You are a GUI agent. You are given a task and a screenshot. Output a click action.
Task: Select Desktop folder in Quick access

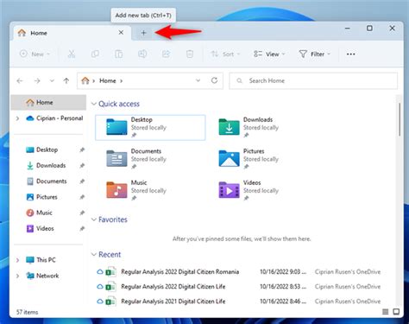click(x=150, y=127)
